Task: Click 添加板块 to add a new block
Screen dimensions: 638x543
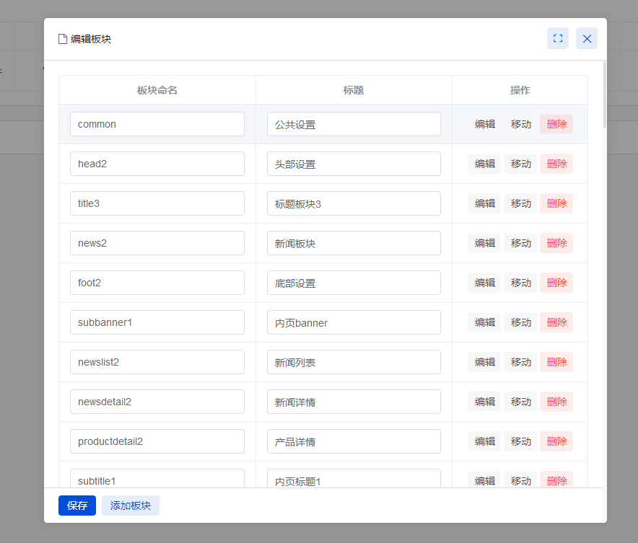Action: 131,506
